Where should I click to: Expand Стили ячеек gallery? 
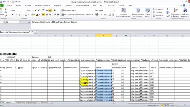[x=148, y=13]
